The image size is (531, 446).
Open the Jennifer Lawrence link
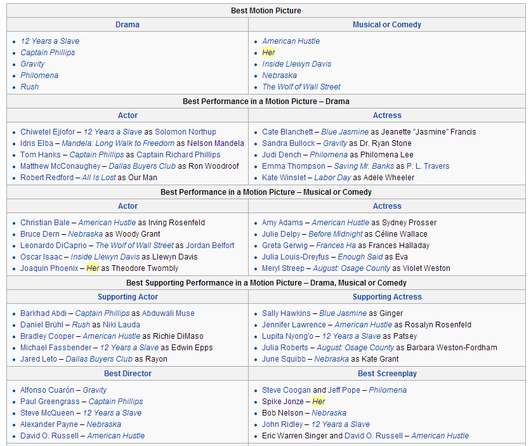[x=294, y=325]
